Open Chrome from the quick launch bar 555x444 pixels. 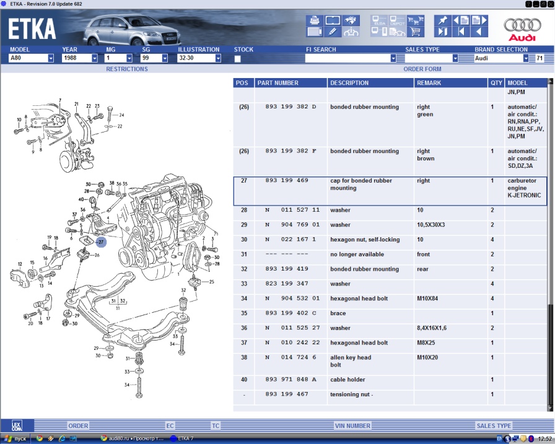(39, 438)
